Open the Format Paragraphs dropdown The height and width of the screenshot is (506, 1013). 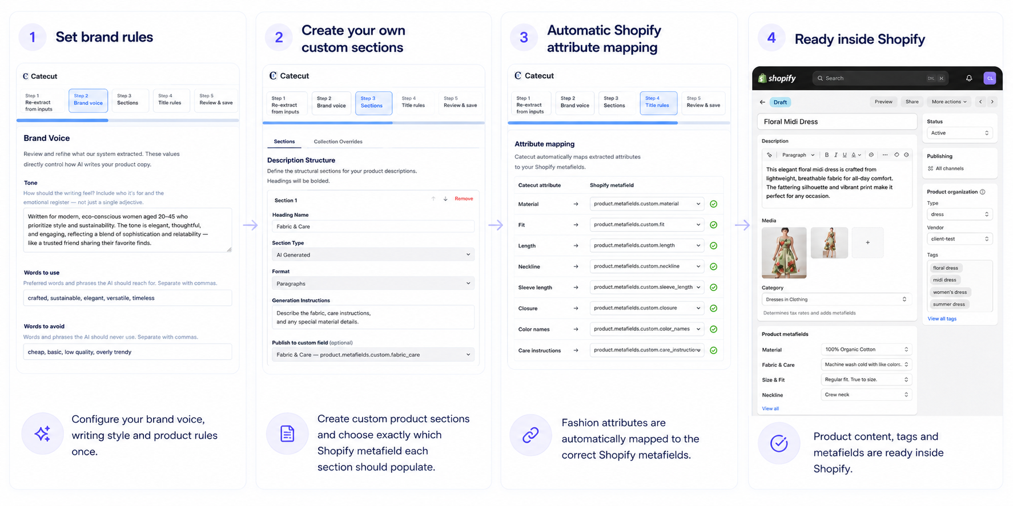tap(373, 284)
